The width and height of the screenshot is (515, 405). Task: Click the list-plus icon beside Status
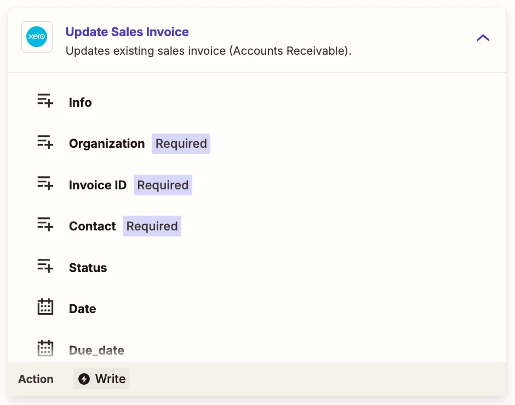tap(45, 266)
